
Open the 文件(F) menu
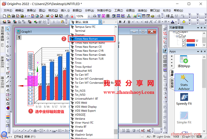(x=8, y=10)
